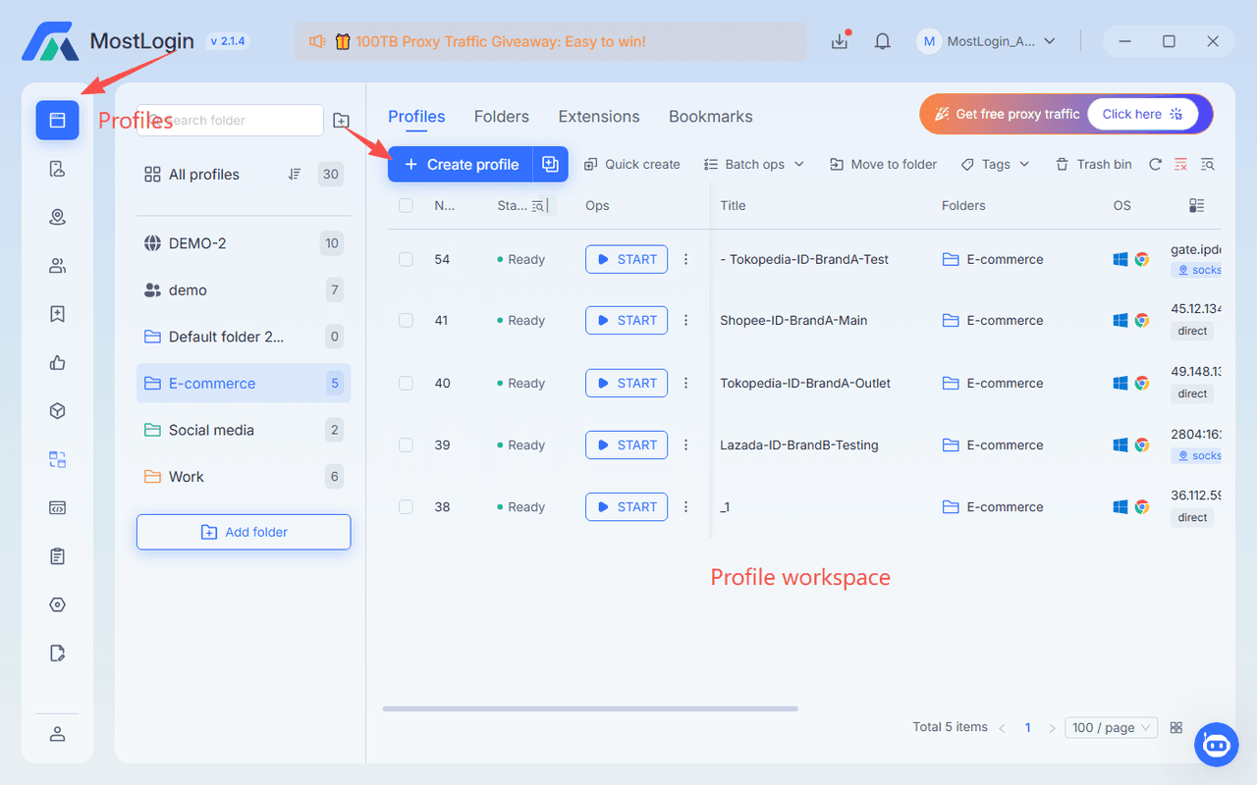Image resolution: width=1257 pixels, height=785 pixels.
Task: Tick the checkbox for profile 39
Action: click(x=406, y=445)
